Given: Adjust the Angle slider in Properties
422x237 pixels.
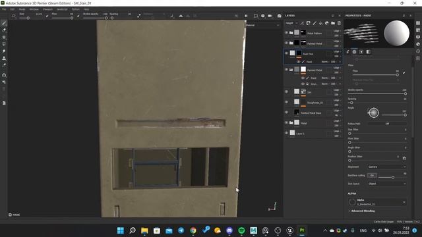Looking at the screenshot, I should (394, 115).
